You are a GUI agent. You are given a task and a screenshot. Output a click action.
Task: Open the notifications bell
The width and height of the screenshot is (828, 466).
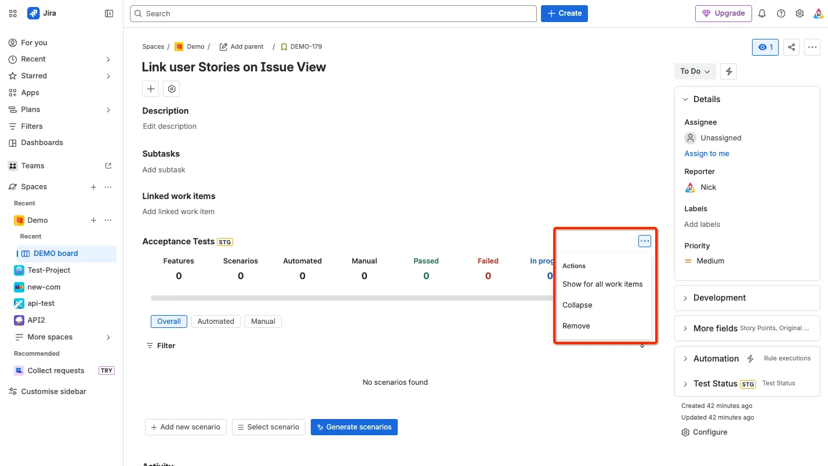(762, 13)
